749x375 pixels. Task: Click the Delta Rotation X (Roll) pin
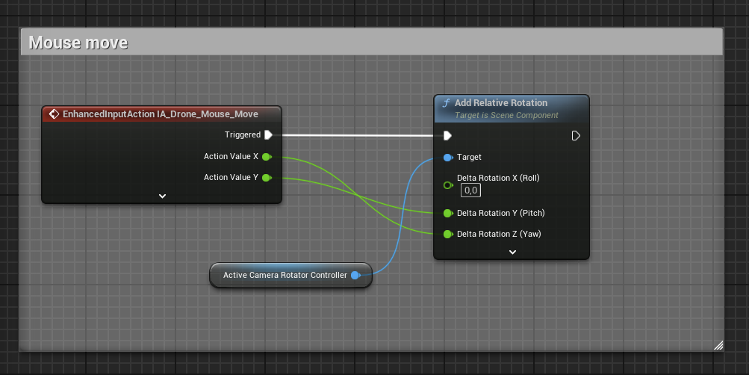[448, 185]
